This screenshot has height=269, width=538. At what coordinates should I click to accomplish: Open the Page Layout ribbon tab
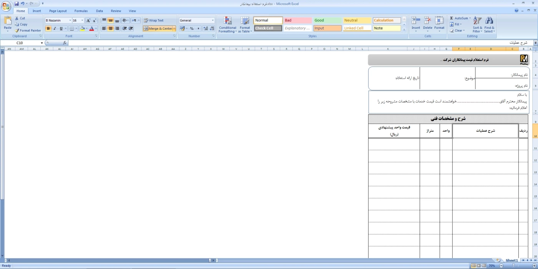tap(58, 11)
